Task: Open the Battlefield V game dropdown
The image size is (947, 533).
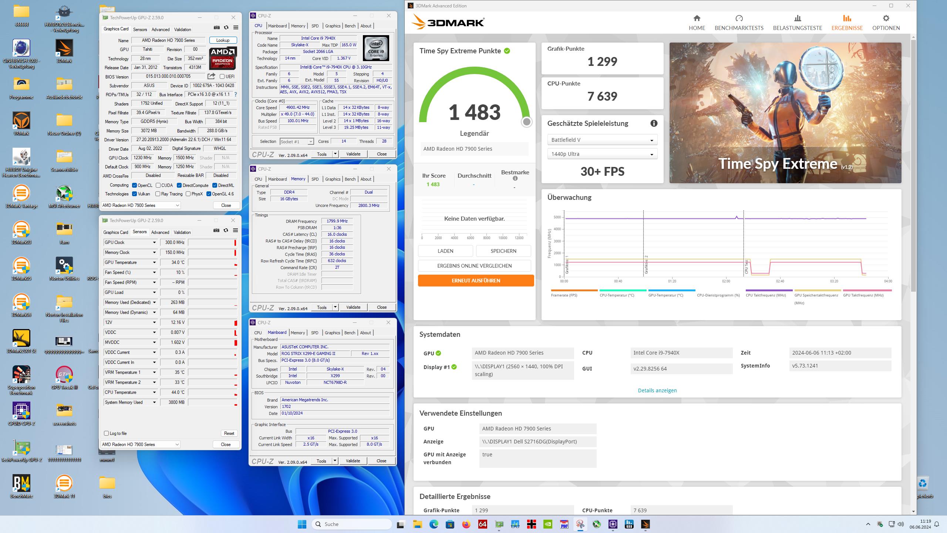Action: coord(602,140)
